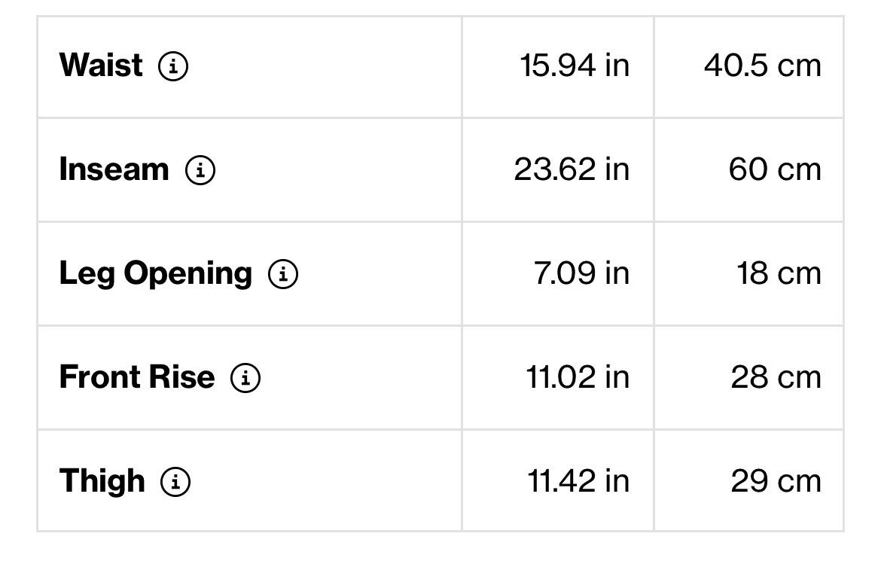Click the Front Rise label
This screenshot has height=570, width=881.
click(137, 376)
